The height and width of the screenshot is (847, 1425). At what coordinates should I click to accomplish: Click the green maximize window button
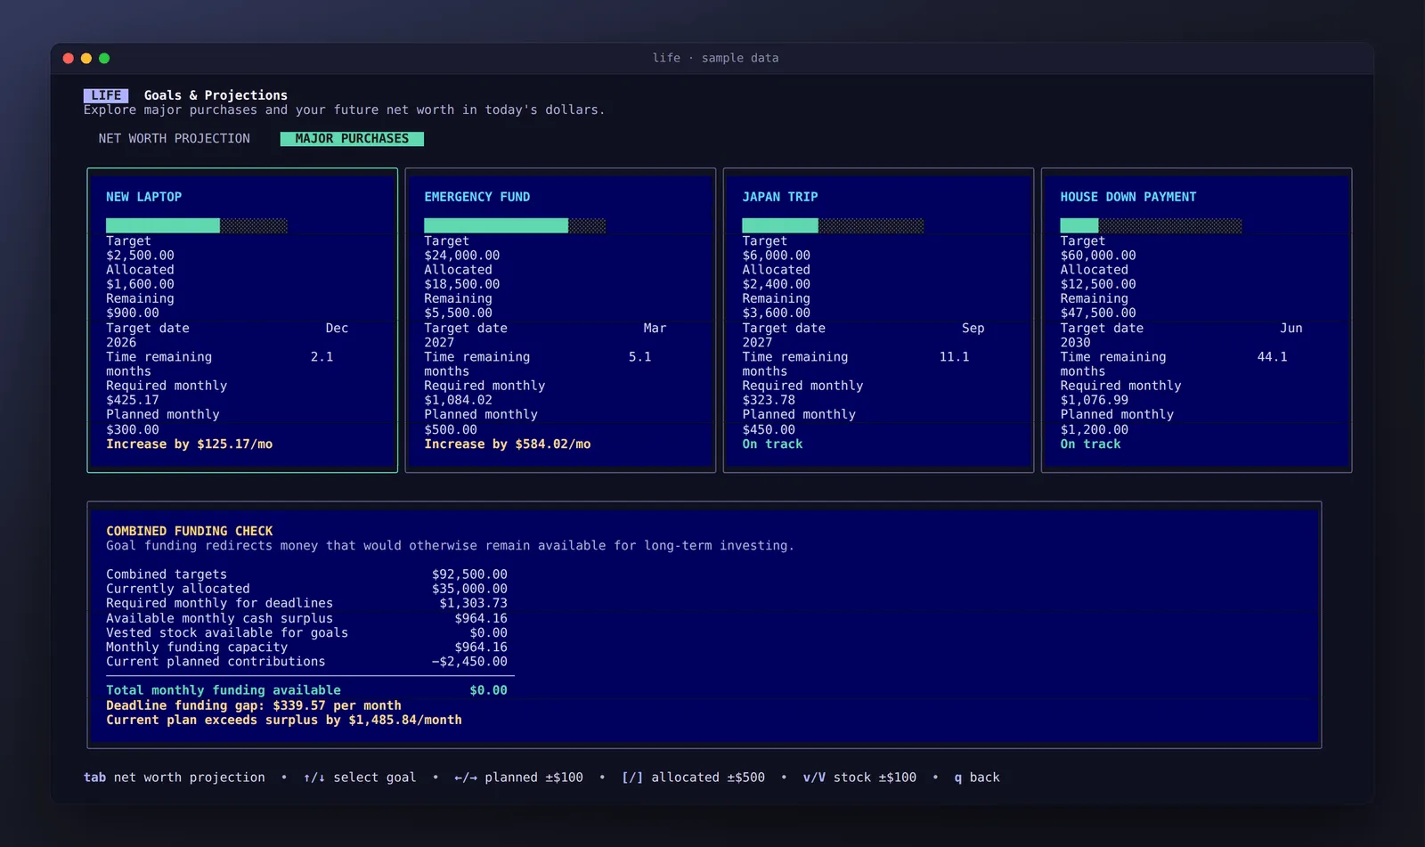click(104, 58)
